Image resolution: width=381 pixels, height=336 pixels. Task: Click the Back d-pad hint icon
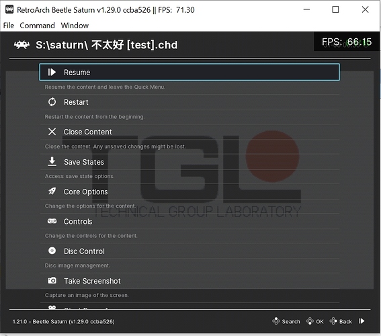tap(333, 321)
